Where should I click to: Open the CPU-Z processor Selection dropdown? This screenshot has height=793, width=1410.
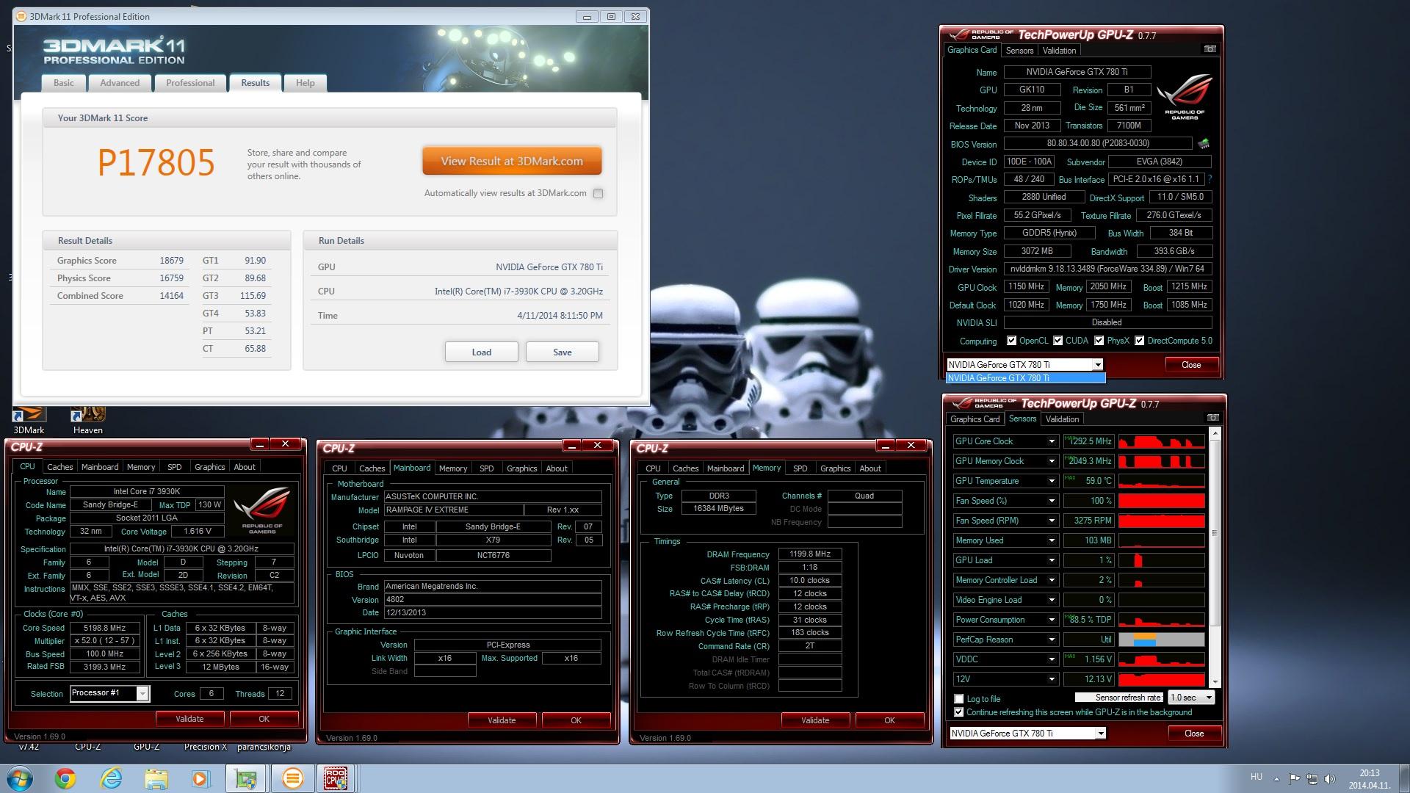point(142,694)
